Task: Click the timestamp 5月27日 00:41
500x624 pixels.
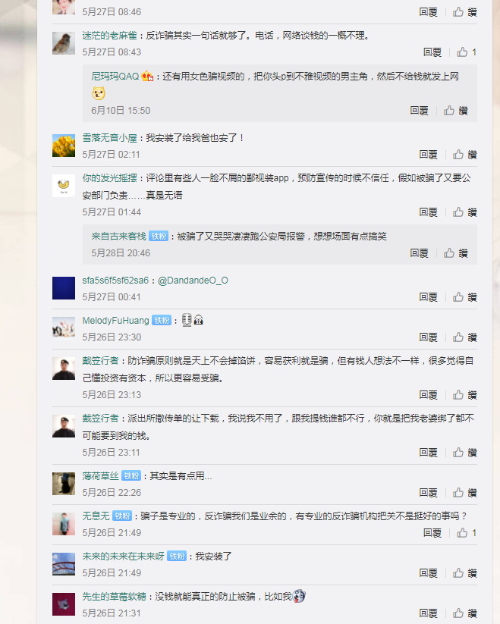Action: pyautogui.click(x=112, y=297)
